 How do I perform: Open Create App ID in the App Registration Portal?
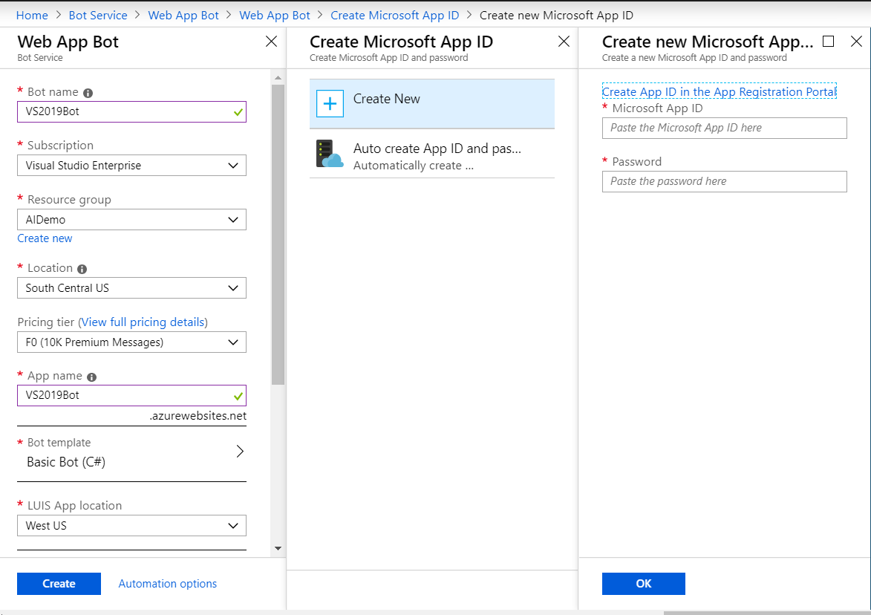pyautogui.click(x=720, y=91)
